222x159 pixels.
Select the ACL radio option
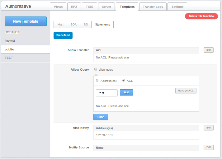(124, 81)
